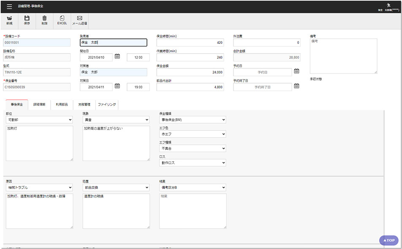This screenshot has width=402, height=249.
Task: Click the start time field 12:00
Action: click(138, 57)
